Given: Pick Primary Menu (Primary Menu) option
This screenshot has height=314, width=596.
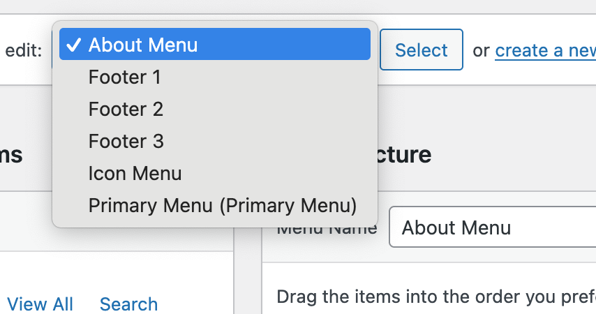Looking at the screenshot, I should click(x=223, y=205).
